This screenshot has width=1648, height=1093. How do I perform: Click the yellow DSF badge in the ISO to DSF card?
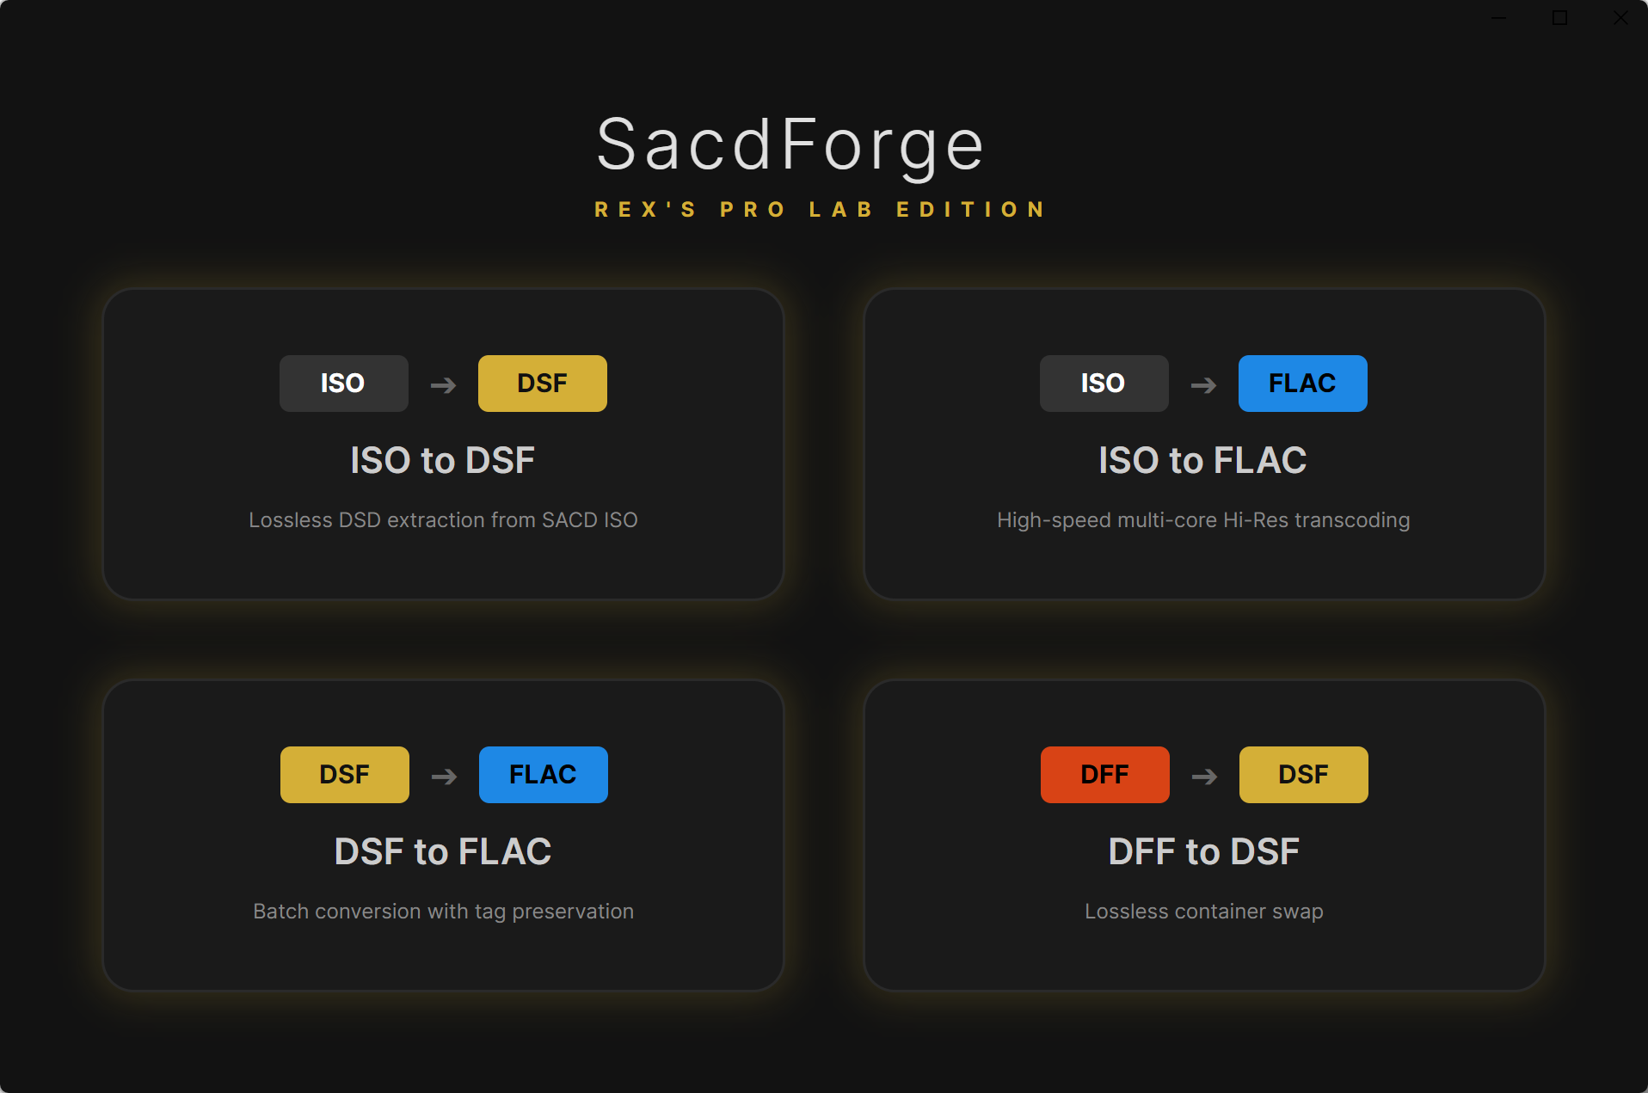[x=542, y=384]
